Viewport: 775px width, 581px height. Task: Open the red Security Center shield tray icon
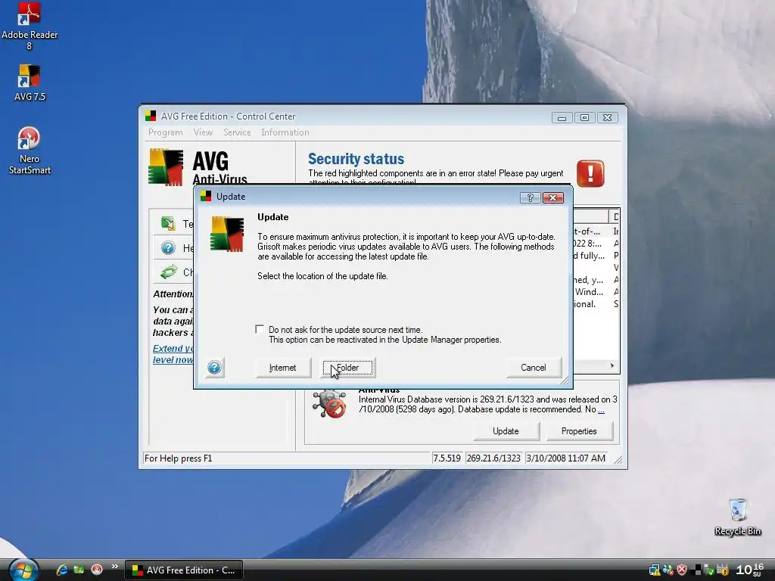tap(682, 570)
